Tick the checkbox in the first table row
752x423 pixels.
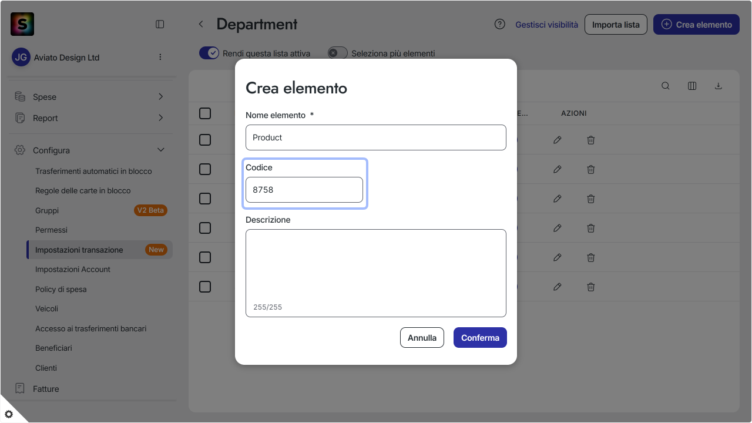point(205,140)
